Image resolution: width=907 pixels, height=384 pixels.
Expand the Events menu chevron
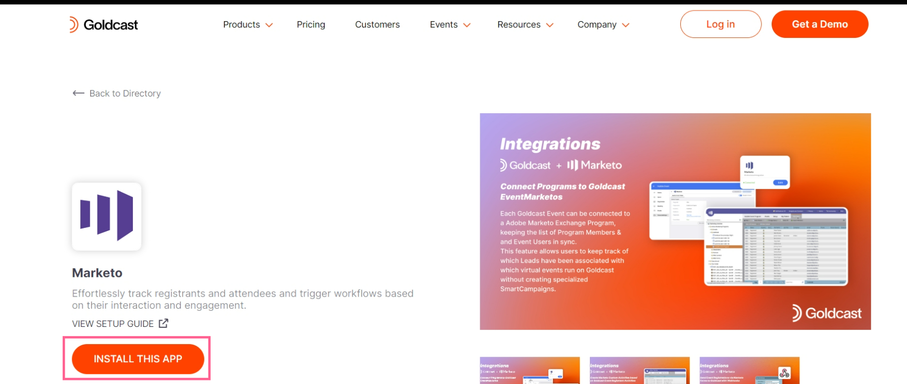coord(467,25)
